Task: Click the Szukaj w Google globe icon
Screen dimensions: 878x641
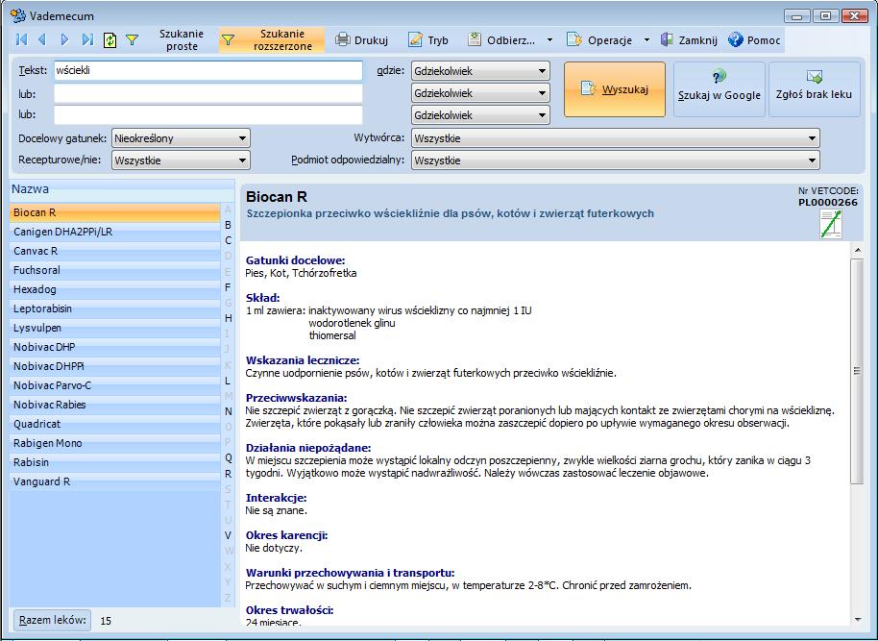Action: [719, 76]
